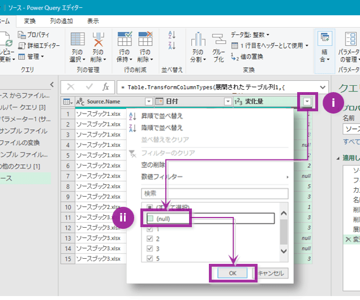Select 昇順で並べ替え in the filter menu
Viewport: 360px width, 300px height.
coord(161,116)
